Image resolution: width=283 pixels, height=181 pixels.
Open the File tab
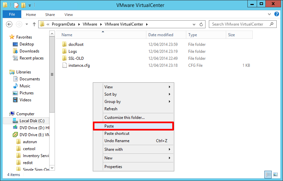(12, 14)
